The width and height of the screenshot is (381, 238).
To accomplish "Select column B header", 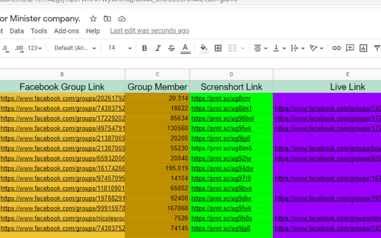I will [62, 74].
